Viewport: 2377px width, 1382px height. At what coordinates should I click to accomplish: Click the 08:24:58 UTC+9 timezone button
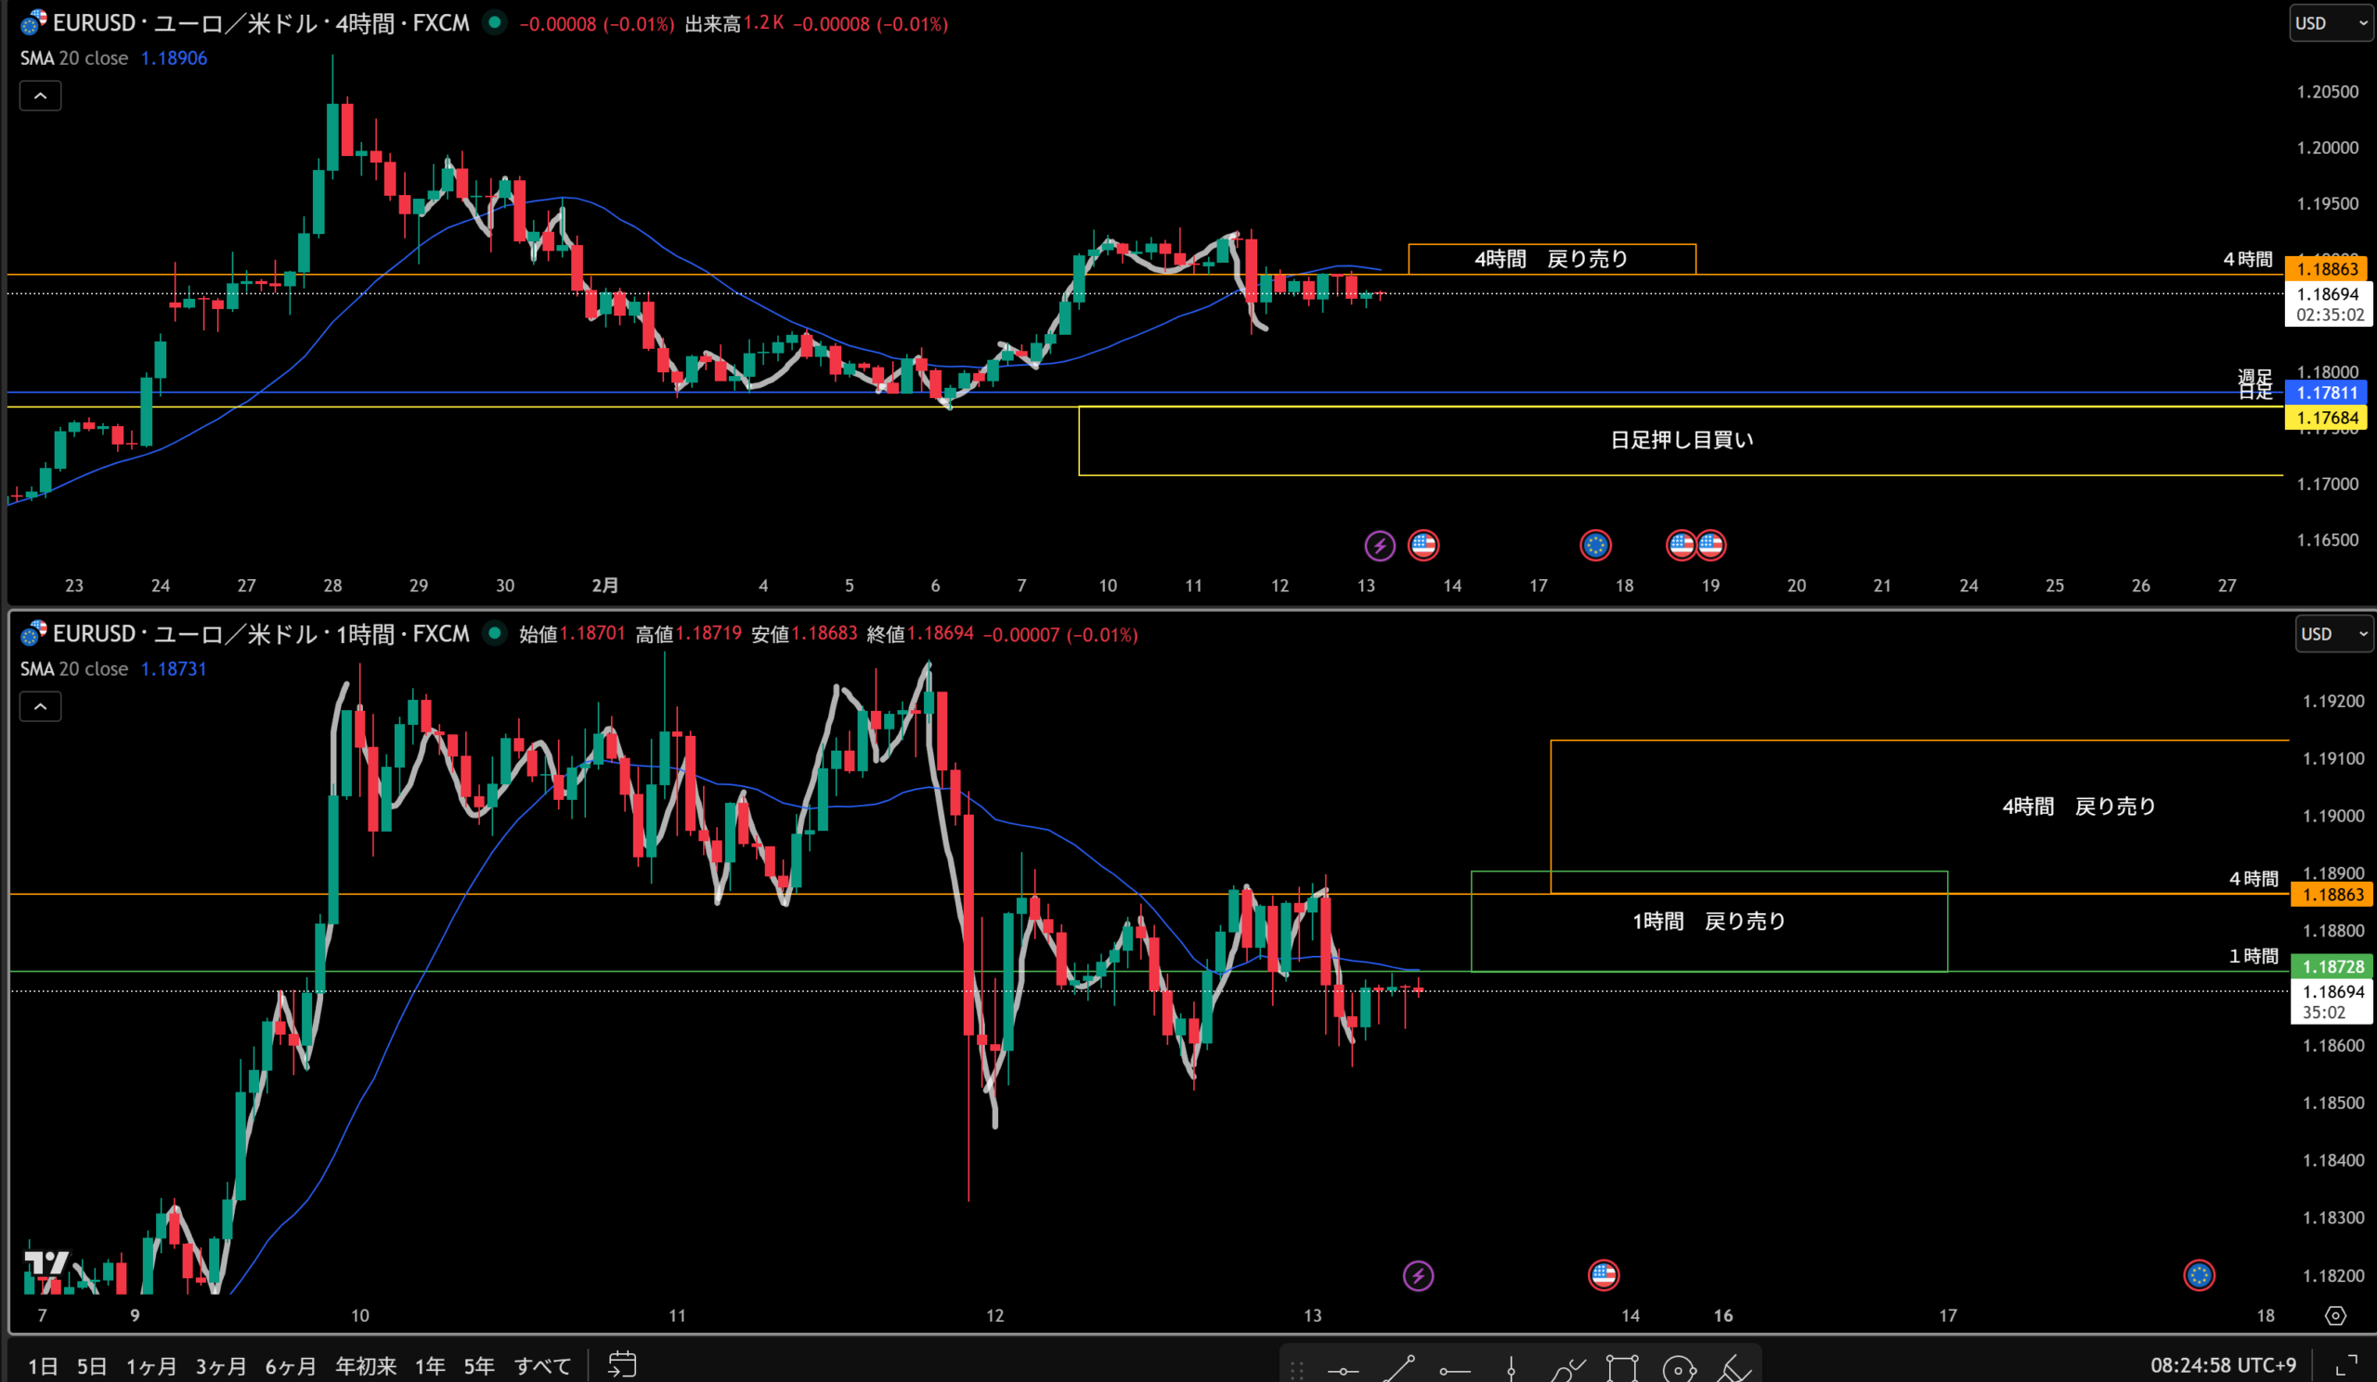[2222, 1364]
